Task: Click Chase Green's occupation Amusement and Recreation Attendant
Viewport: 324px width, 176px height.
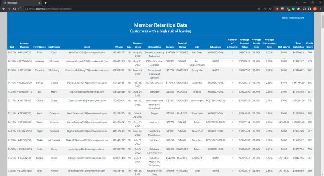Action: (154, 104)
